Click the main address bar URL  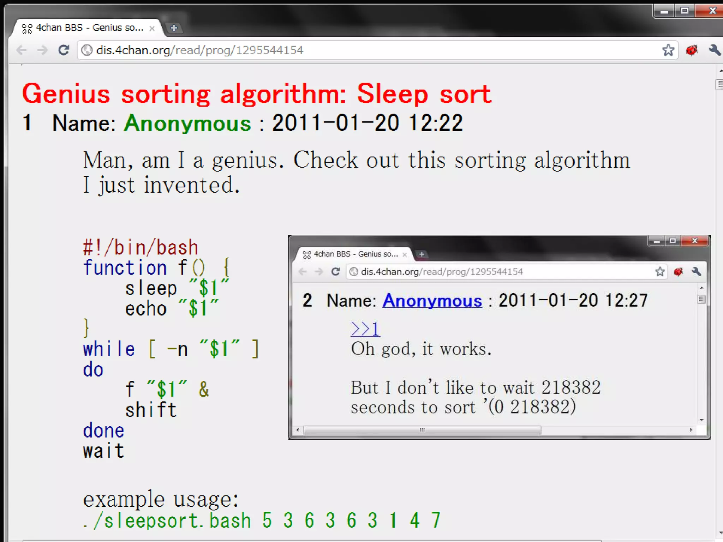(199, 50)
